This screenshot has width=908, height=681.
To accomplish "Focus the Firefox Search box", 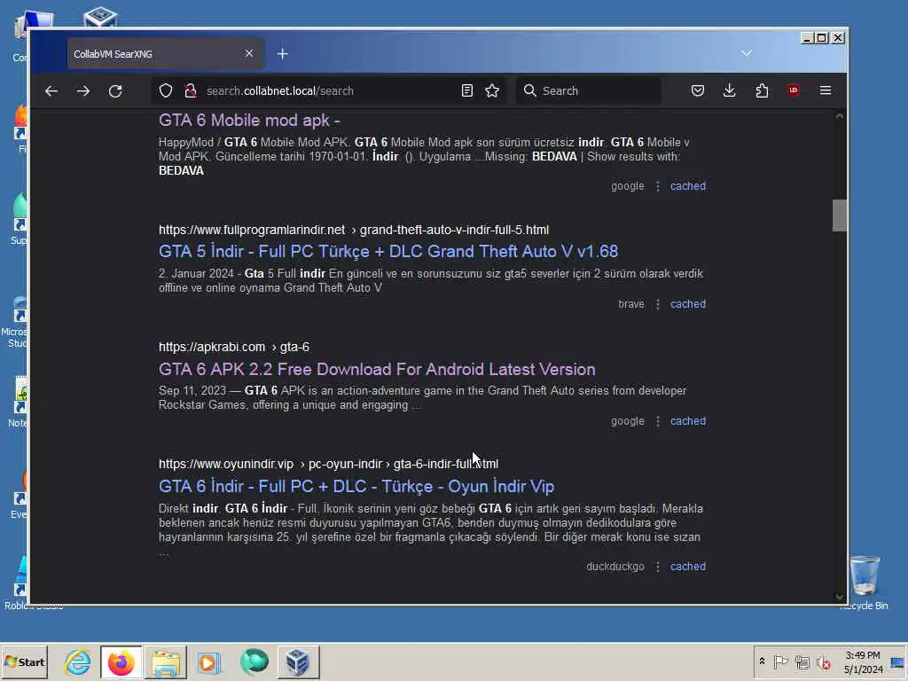I will coord(588,91).
